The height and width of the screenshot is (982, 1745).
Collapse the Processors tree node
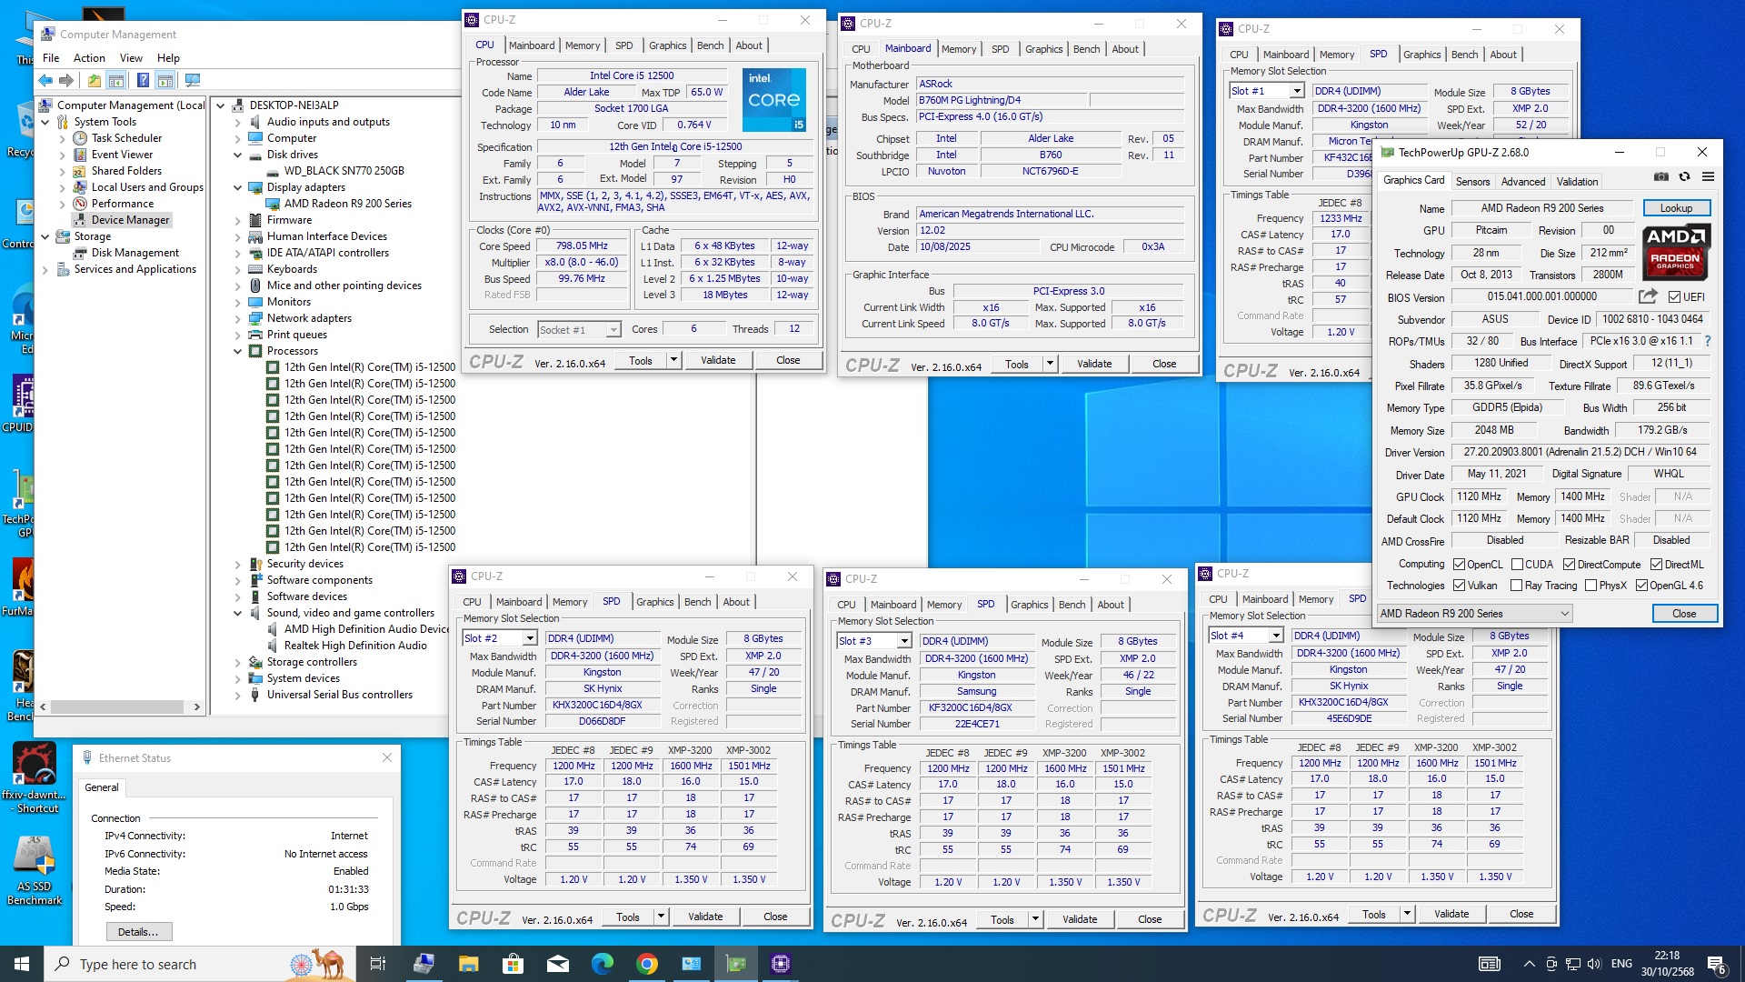click(x=238, y=351)
